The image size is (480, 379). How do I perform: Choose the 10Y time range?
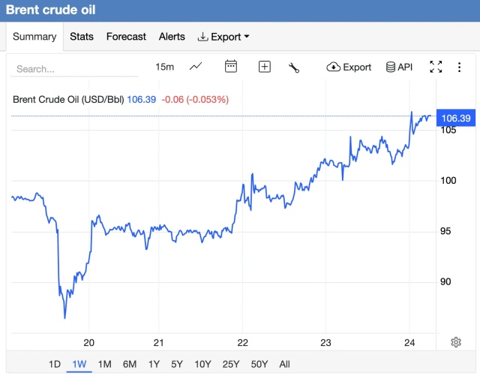tap(202, 364)
